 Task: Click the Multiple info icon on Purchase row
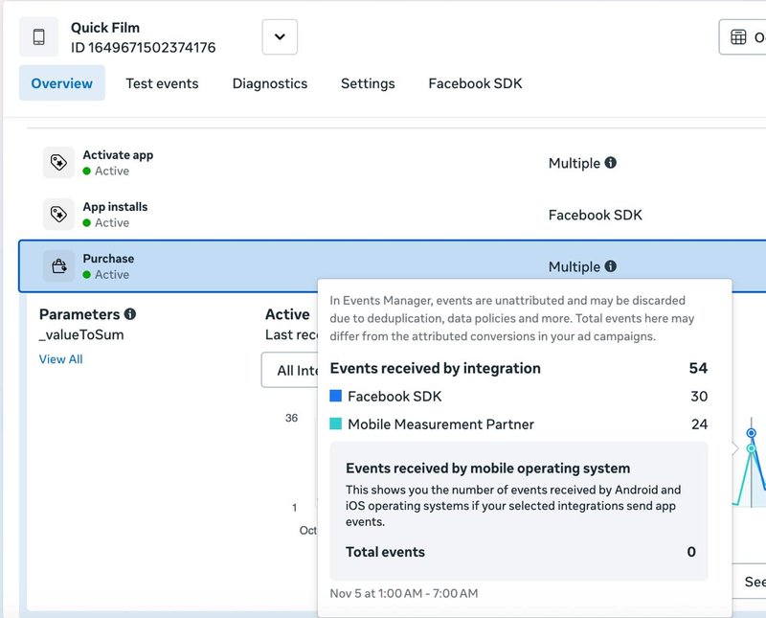pyautogui.click(x=613, y=265)
